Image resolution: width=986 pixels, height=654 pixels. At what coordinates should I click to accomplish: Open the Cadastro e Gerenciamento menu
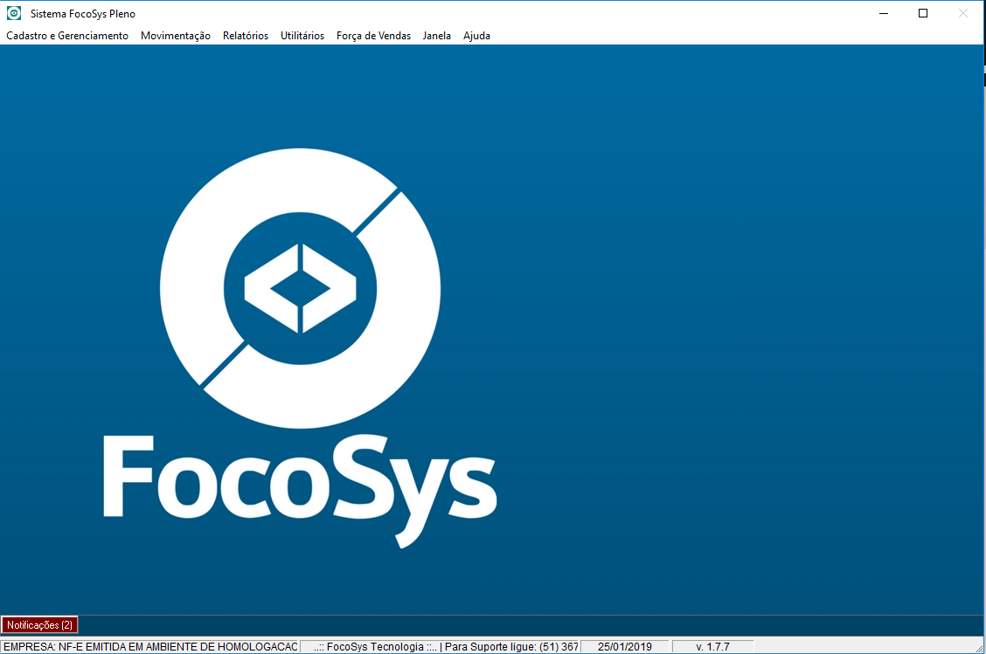click(x=67, y=36)
